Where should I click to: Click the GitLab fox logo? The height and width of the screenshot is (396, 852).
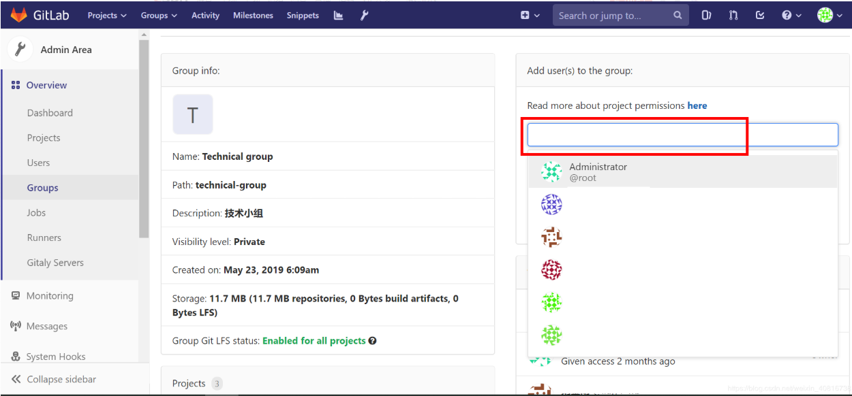tap(18, 15)
